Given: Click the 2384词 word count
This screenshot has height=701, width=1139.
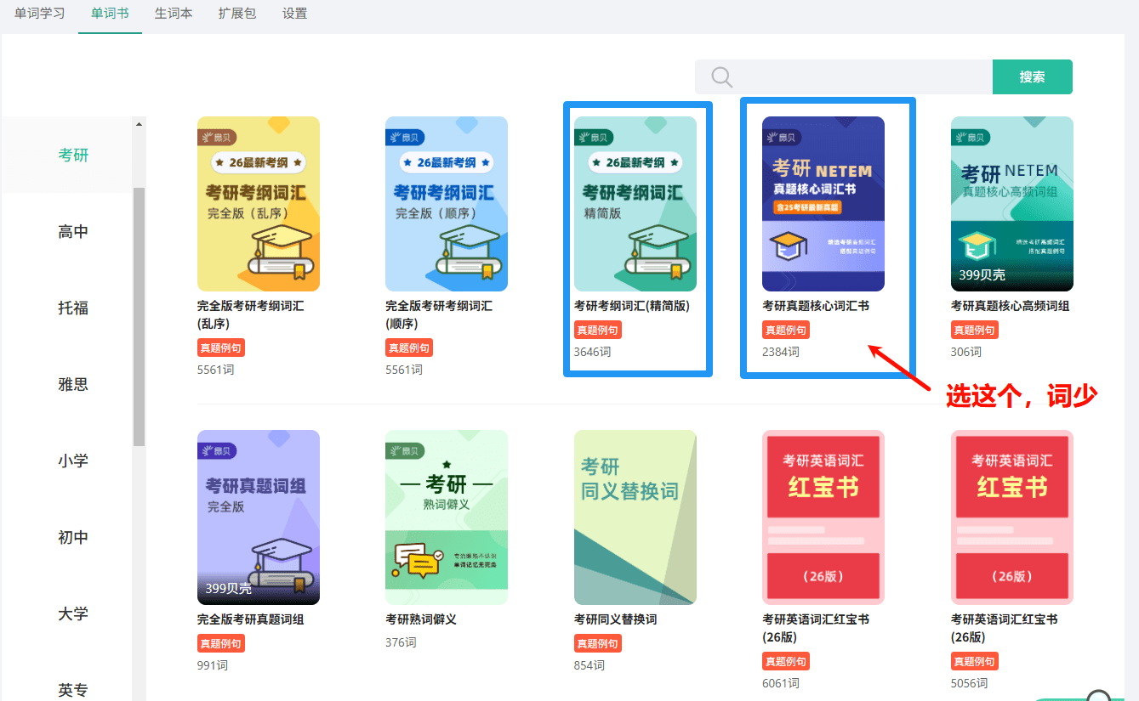Looking at the screenshot, I should pyautogui.click(x=781, y=352).
